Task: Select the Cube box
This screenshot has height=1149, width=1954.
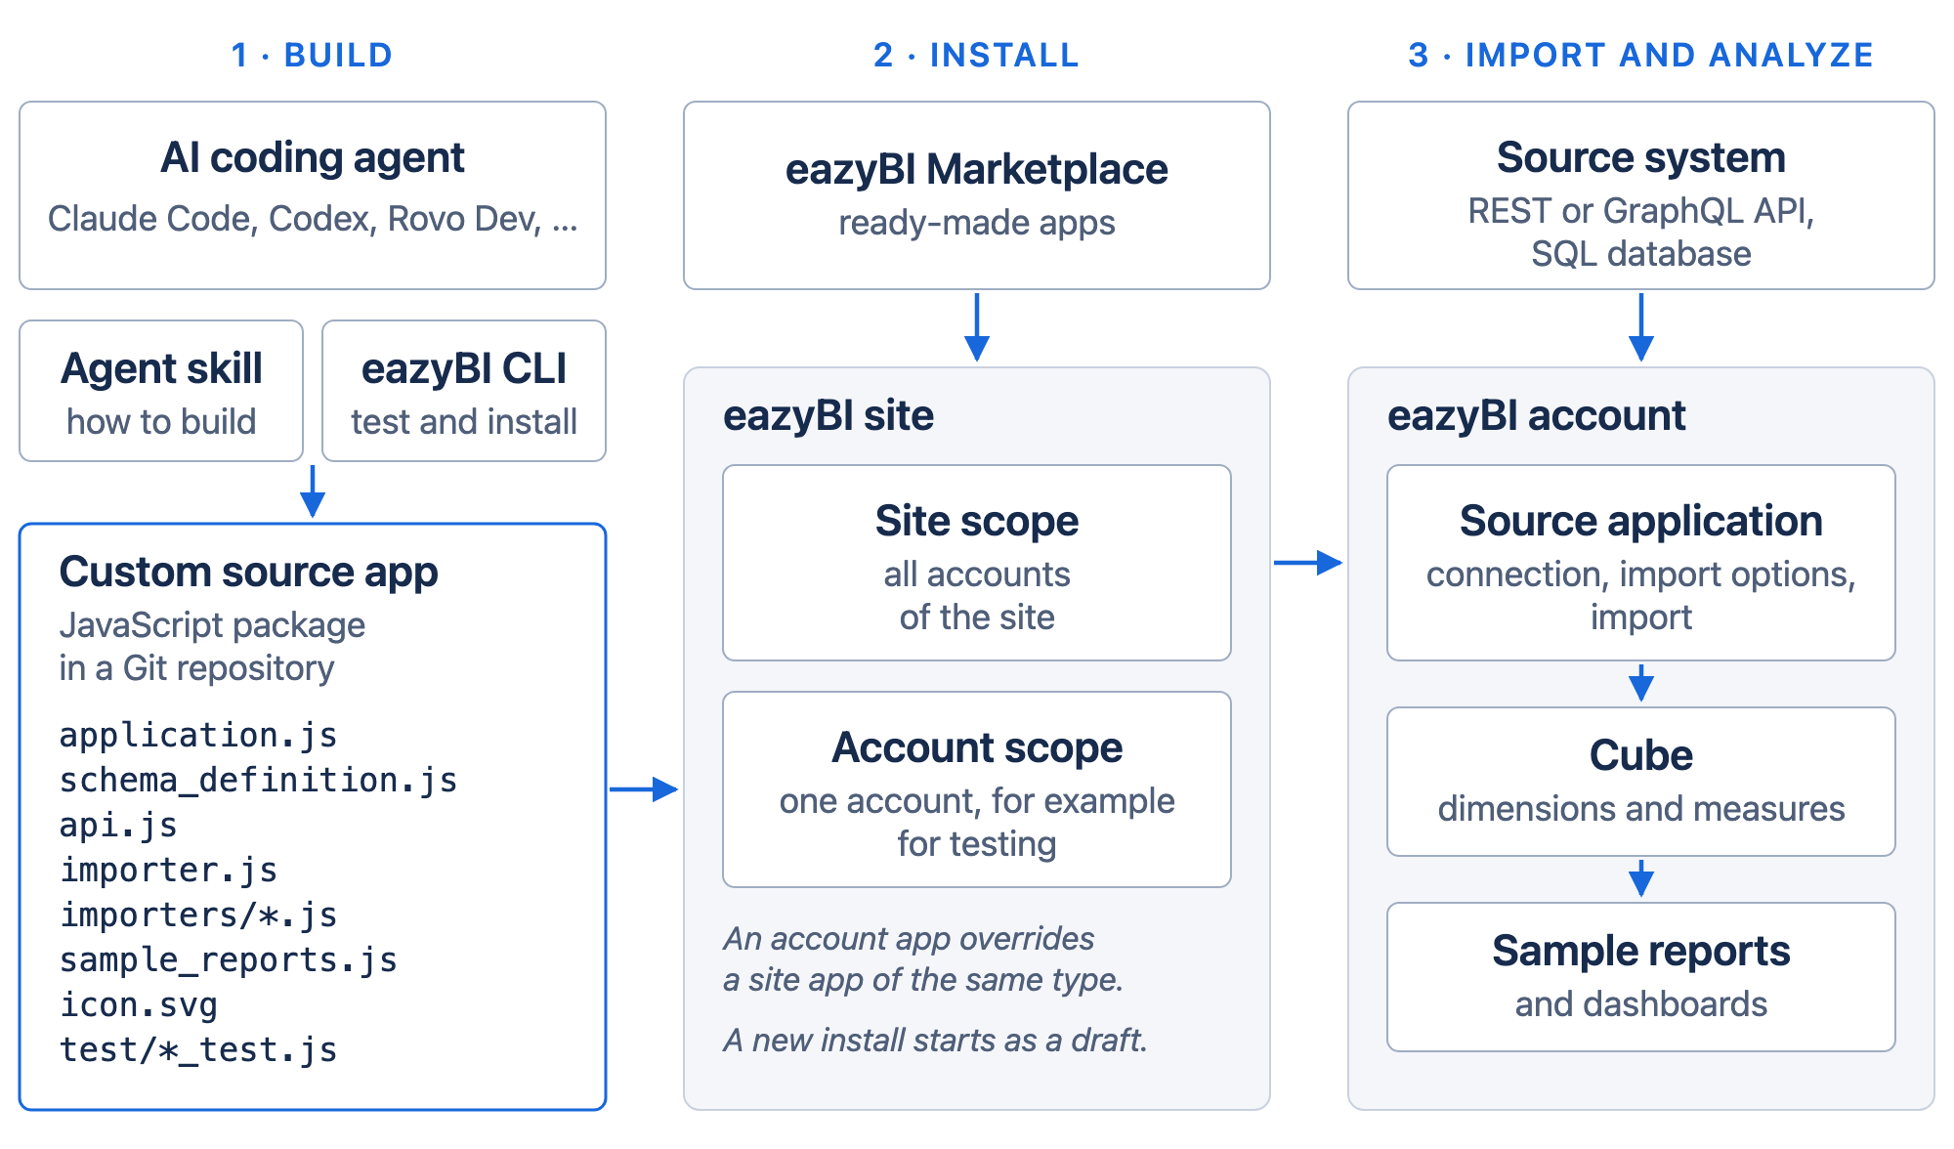Action: (1641, 782)
